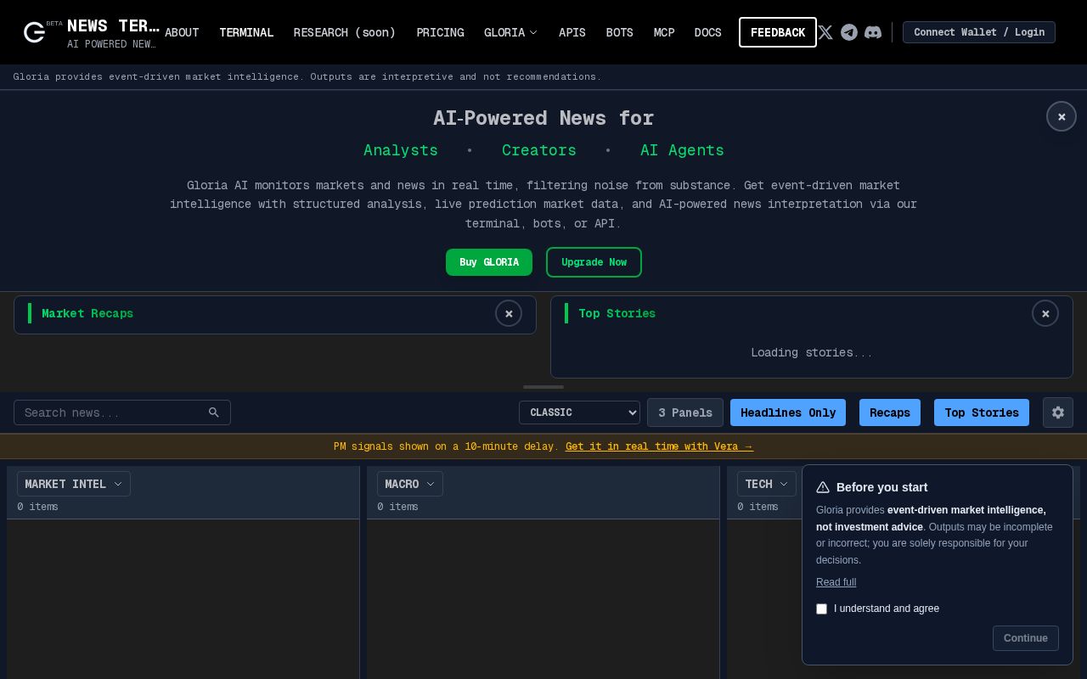Close the Top Stories panel
The image size is (1087, 679).
pyautogui.click(x=1045, y=313)
